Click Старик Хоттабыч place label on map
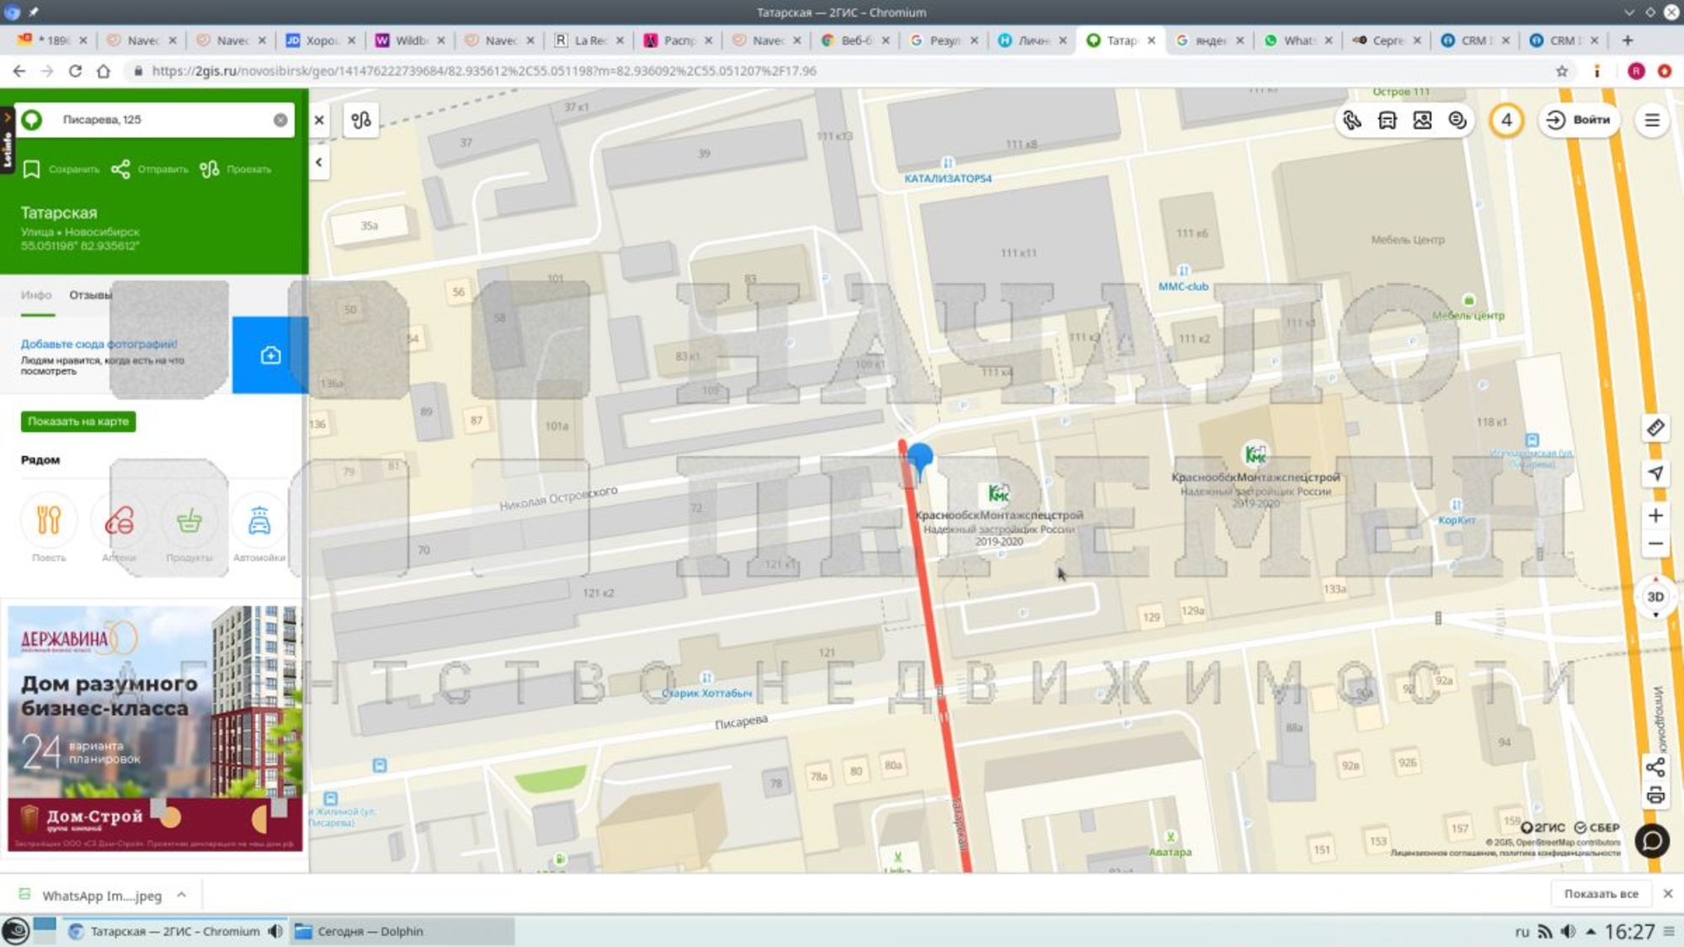The height and width of the screenshot is (947, 1684). [x=706, y=693]
